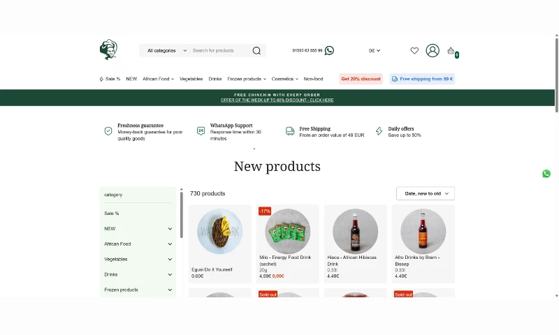The width and height of the screenshot is (559, 335).
Task: Click the Hiscu hibiscus drink bottle image
Action: coord(355,232)
